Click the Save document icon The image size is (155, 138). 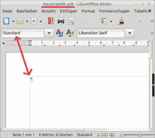coord(34,21)
